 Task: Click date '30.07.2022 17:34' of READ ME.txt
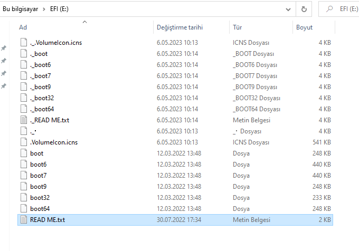click(179, 220)
